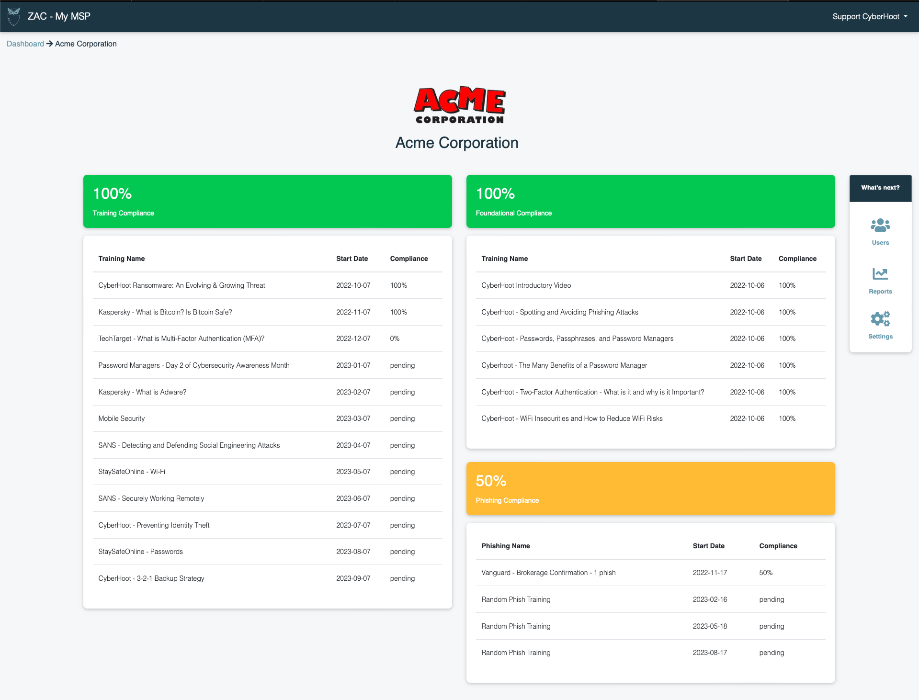
Task: Select Random Phish Training dated 2023-05-18
Action: pyautogui.click(x=650, y=626)
